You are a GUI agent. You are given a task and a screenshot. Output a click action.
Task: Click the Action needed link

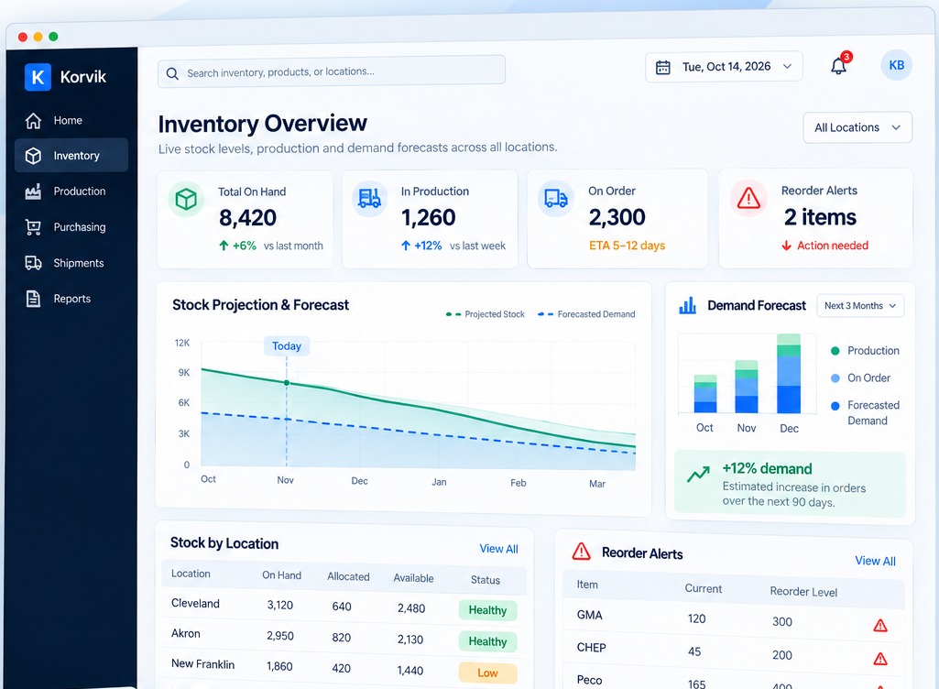833,246
